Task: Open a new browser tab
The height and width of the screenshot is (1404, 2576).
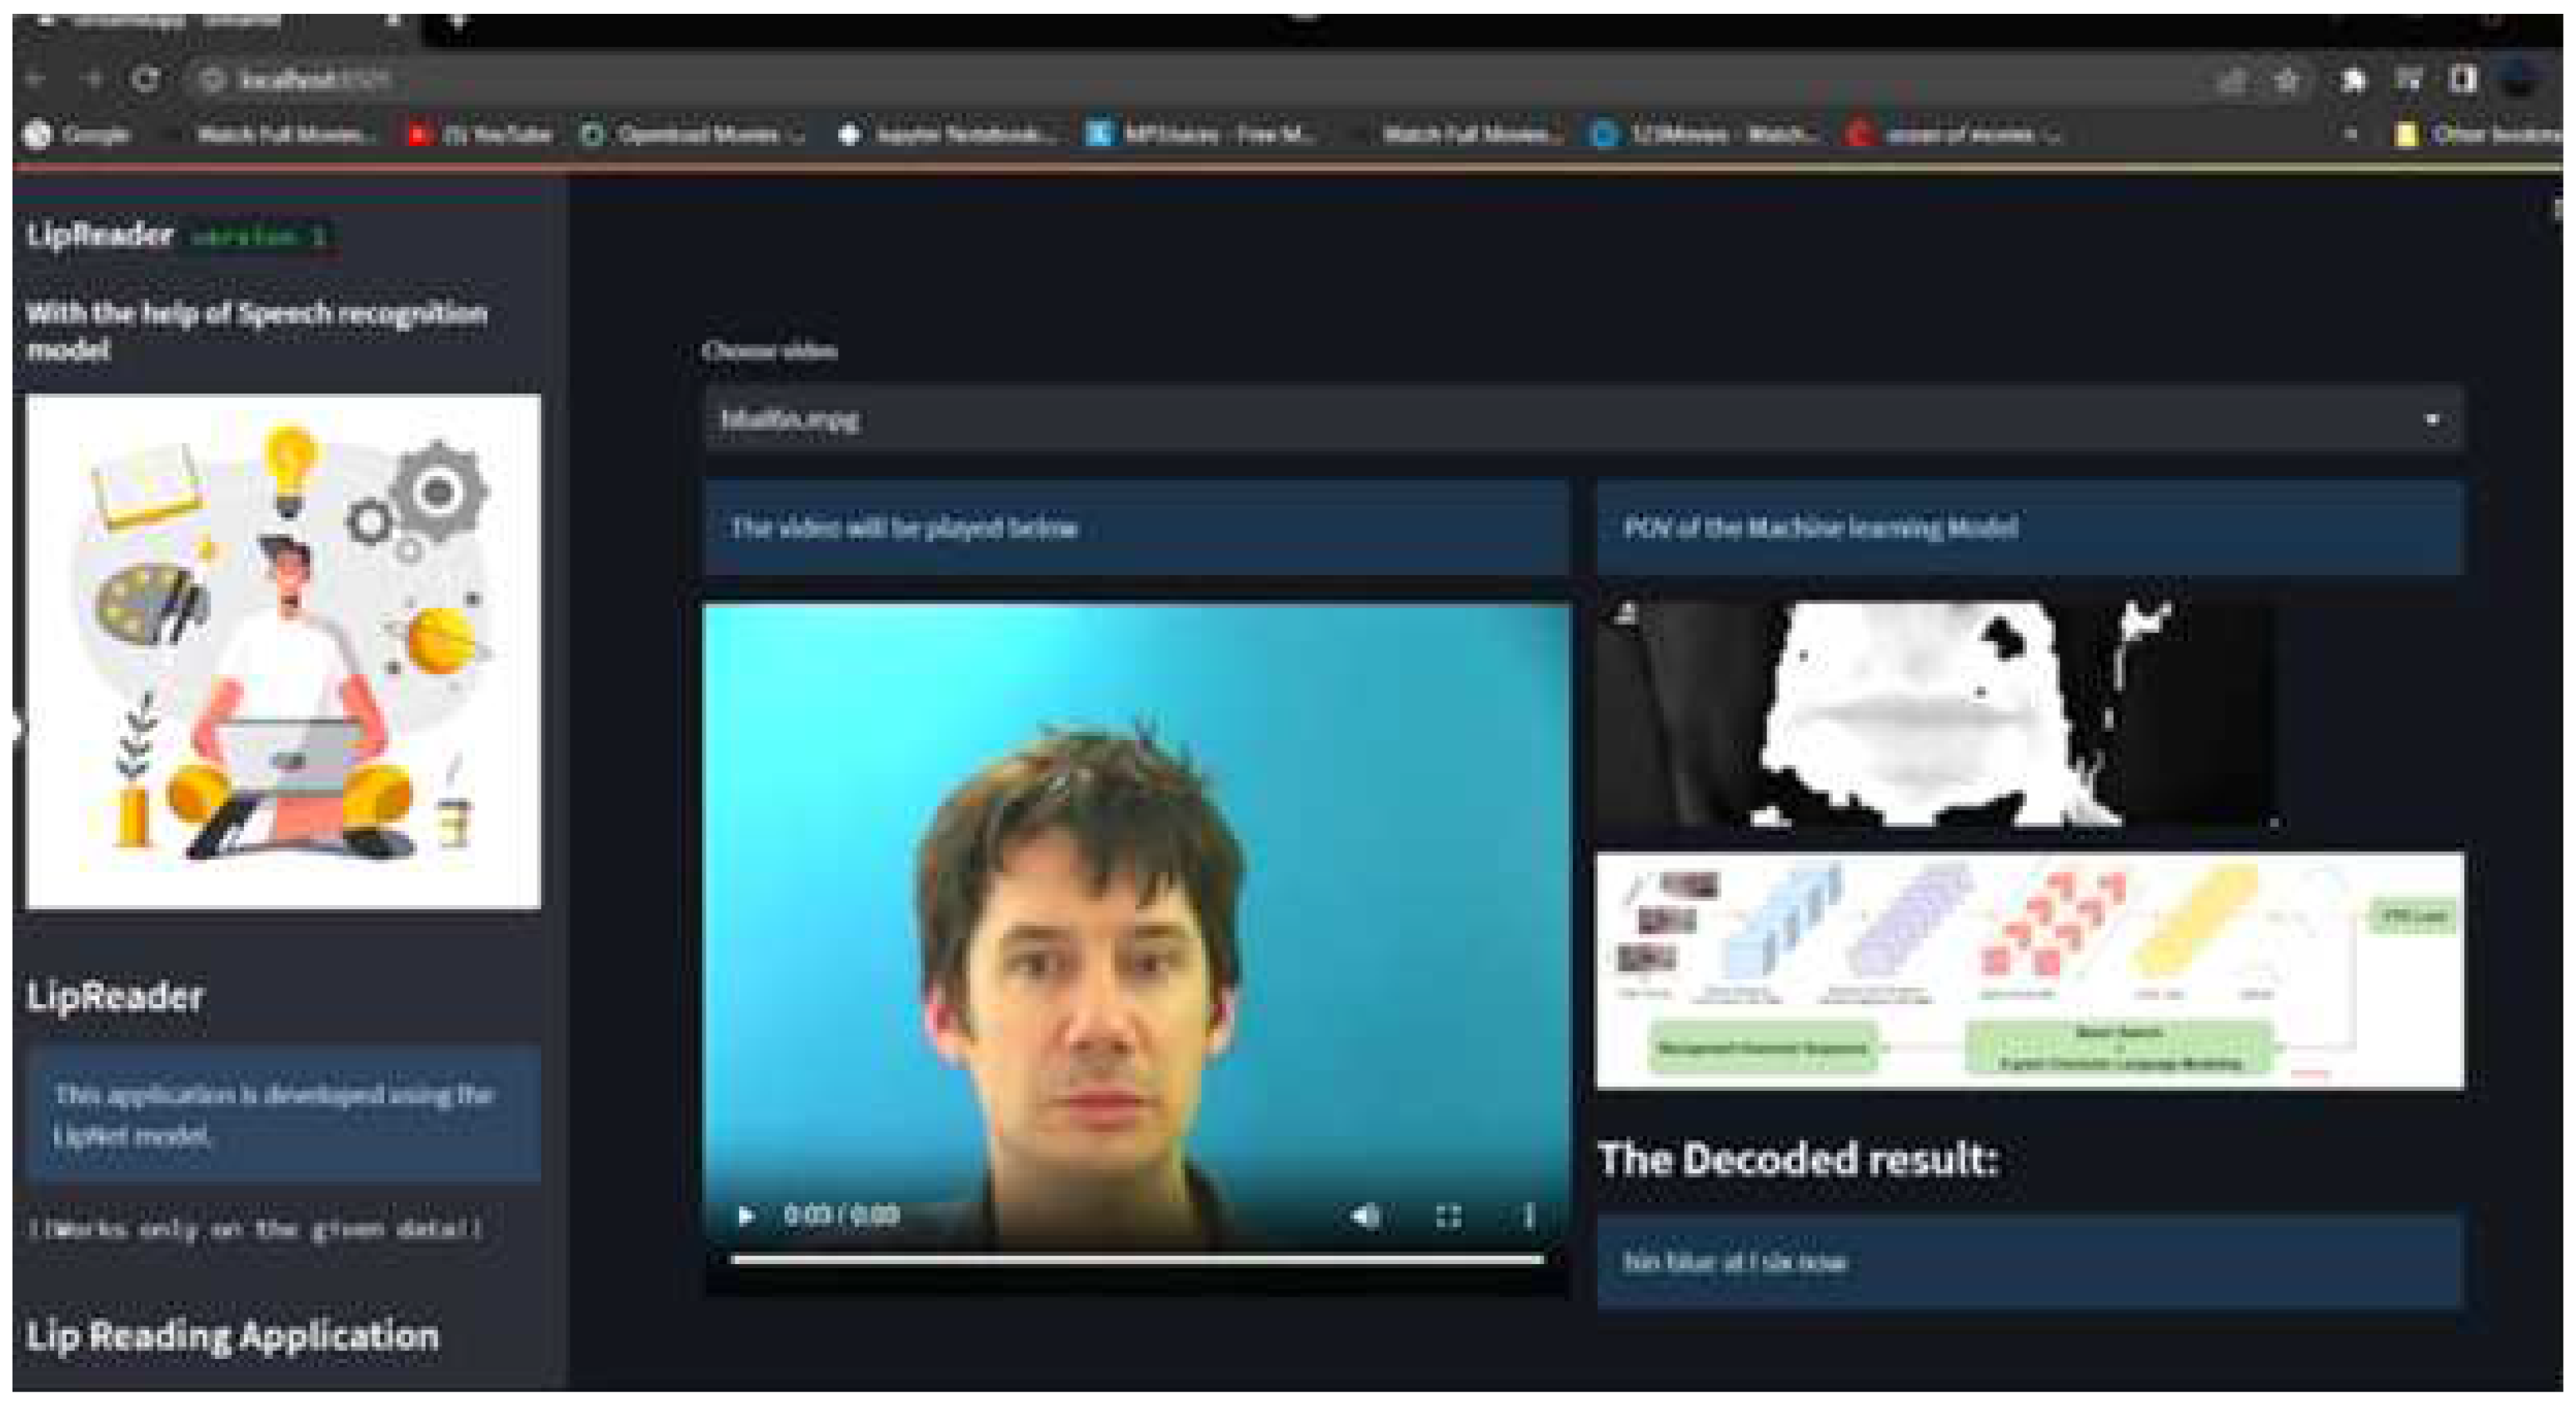Action: tap(457, 20)
